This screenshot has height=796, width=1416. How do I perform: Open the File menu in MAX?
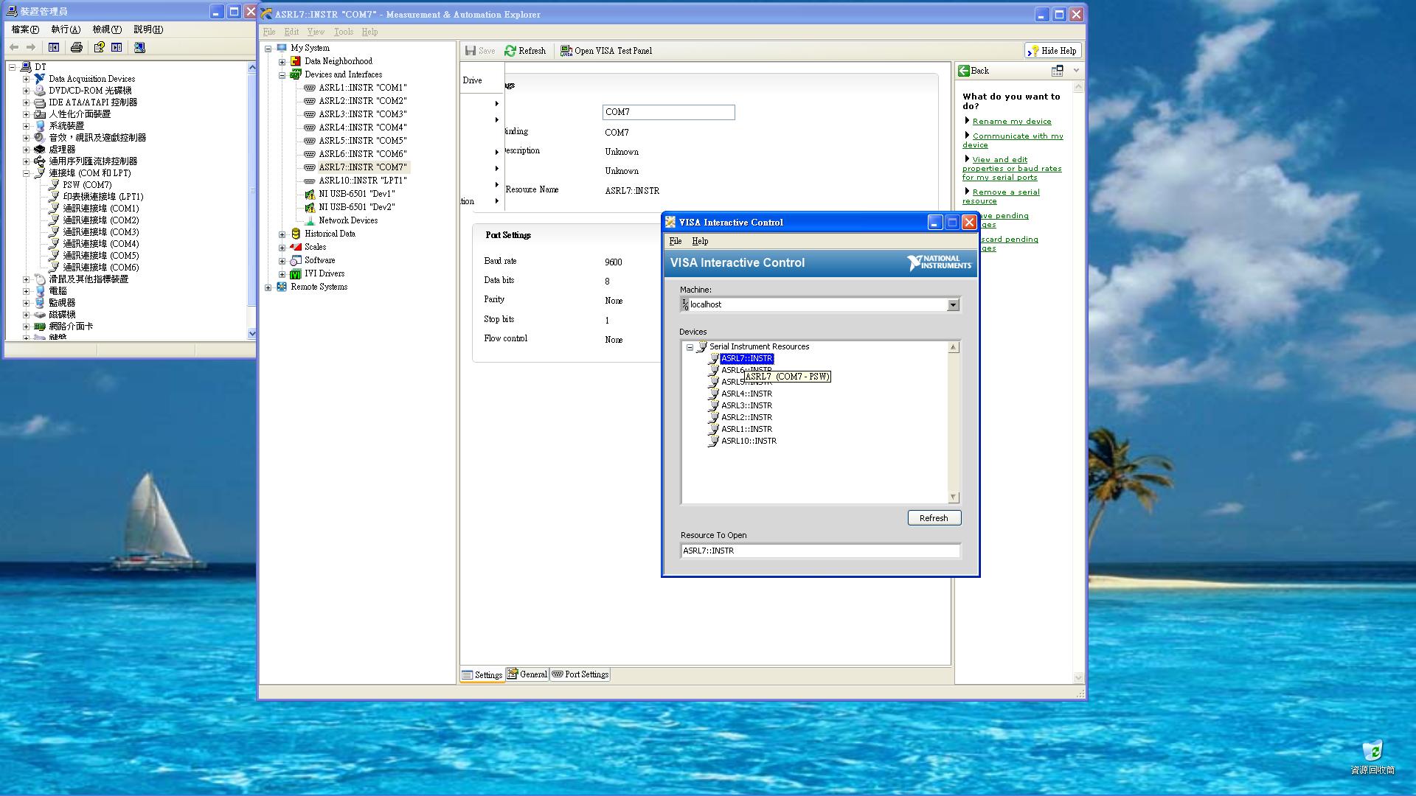tap(269, 32)
